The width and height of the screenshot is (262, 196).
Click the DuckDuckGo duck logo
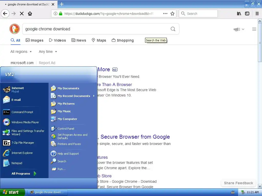point(15,29)
